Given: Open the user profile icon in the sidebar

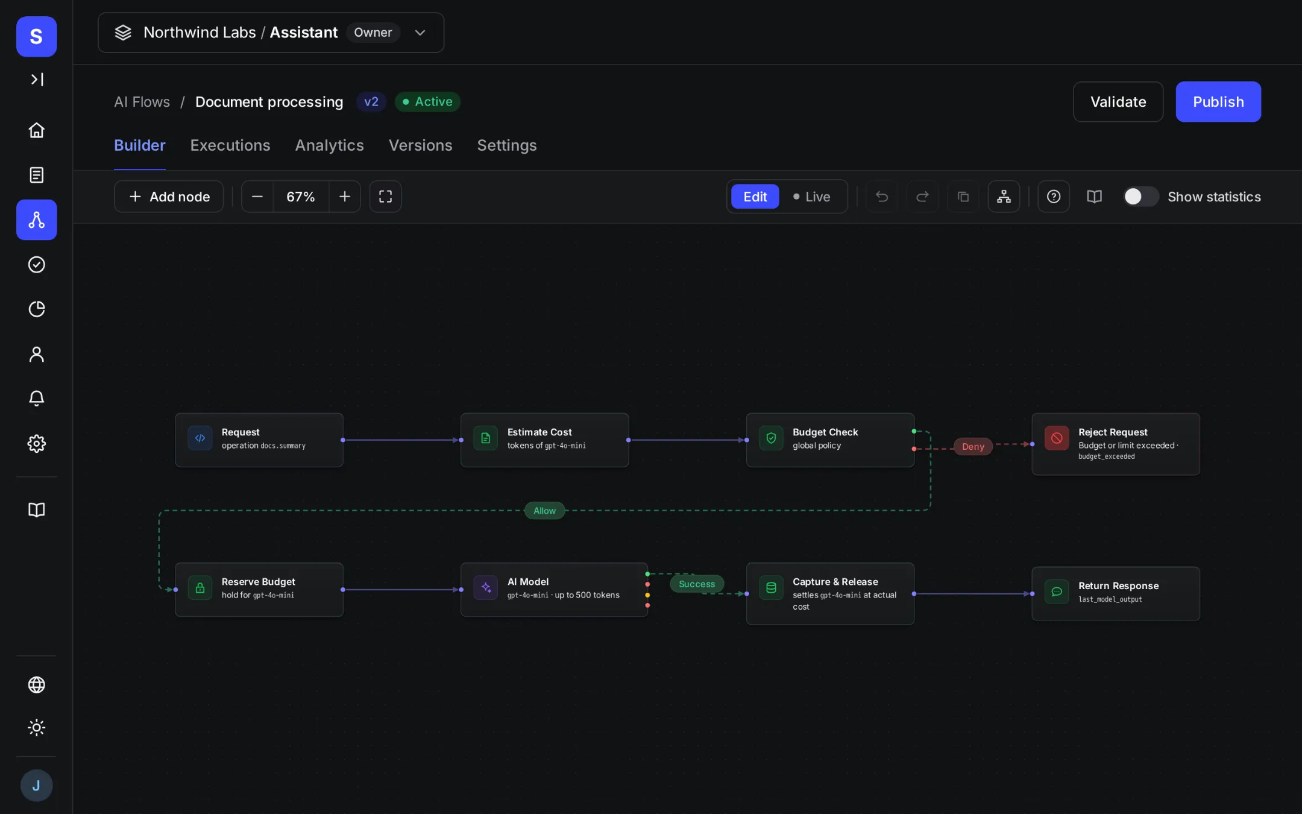Looking at the screenshot, I should [37, 354].
